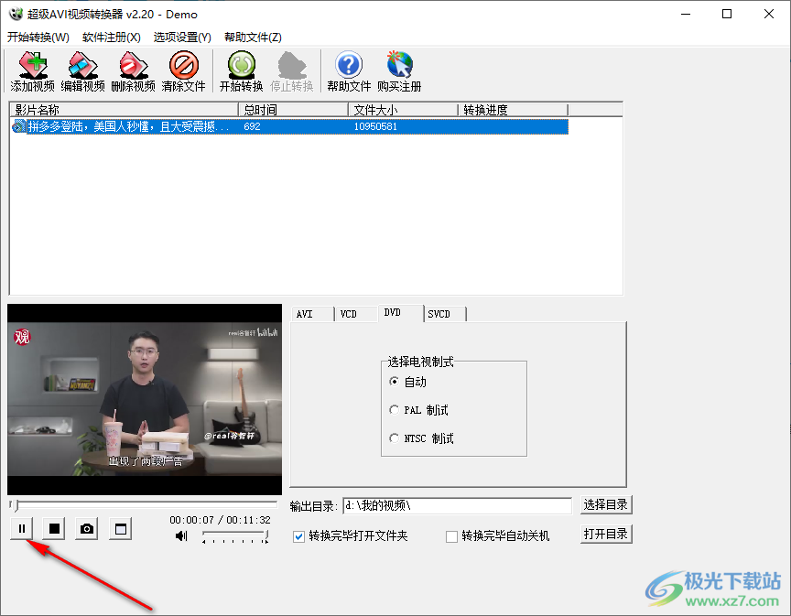
Task: Uncheck 转换完毕打开文件夹 checkbox
Action: click(x=299, y=536)
